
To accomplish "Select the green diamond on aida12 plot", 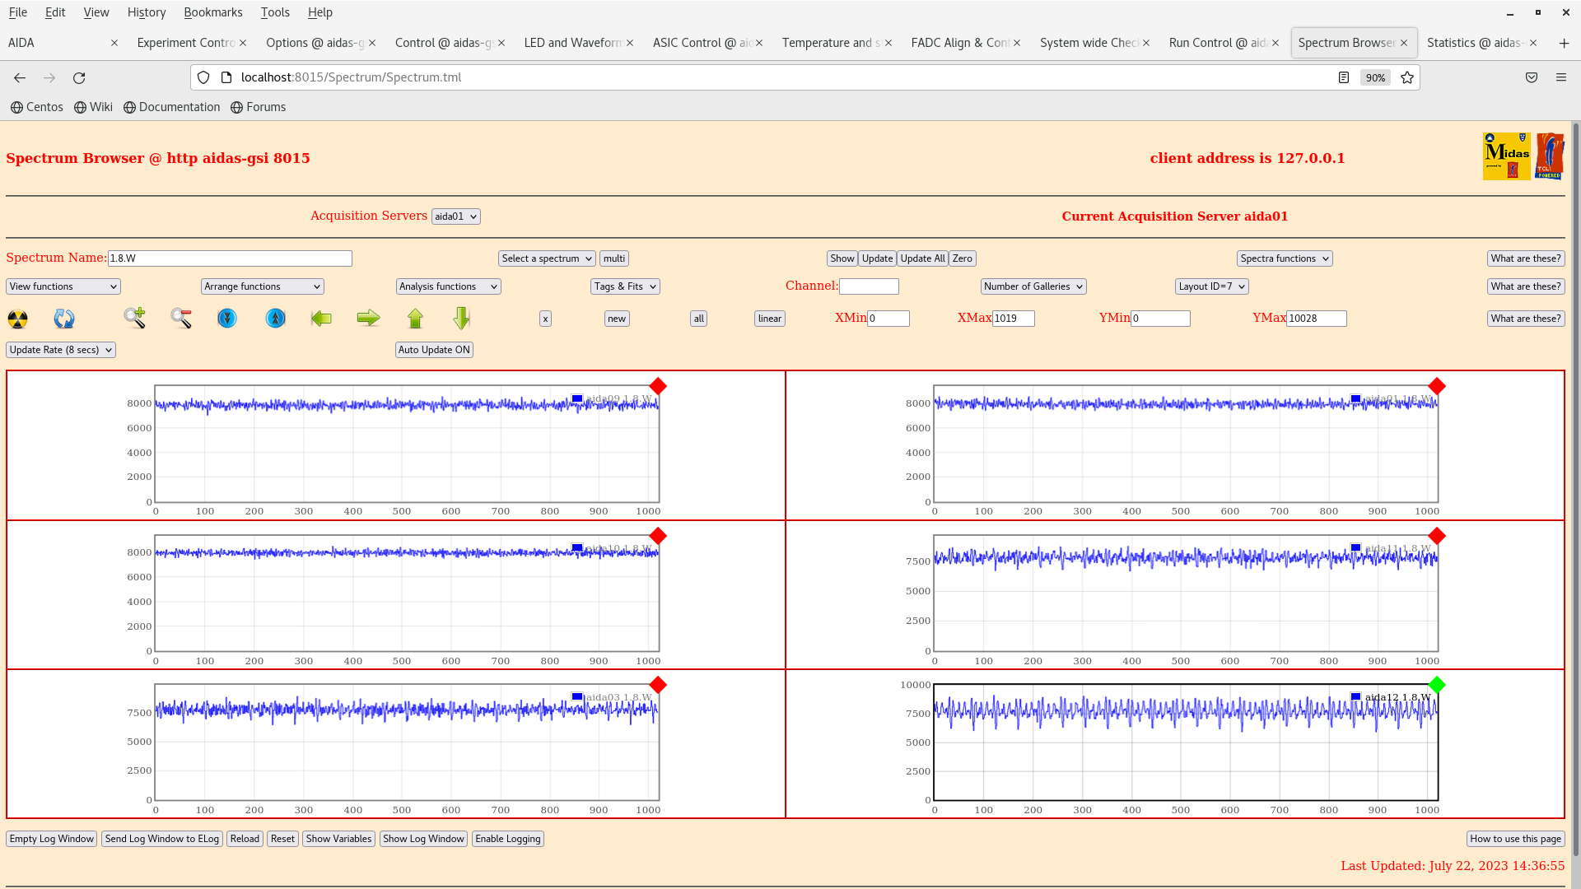I will [x=1437, y=685].
